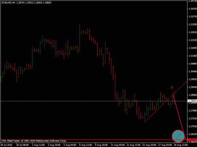Click the 30 Jul 08:00 time label

[22, 145]
